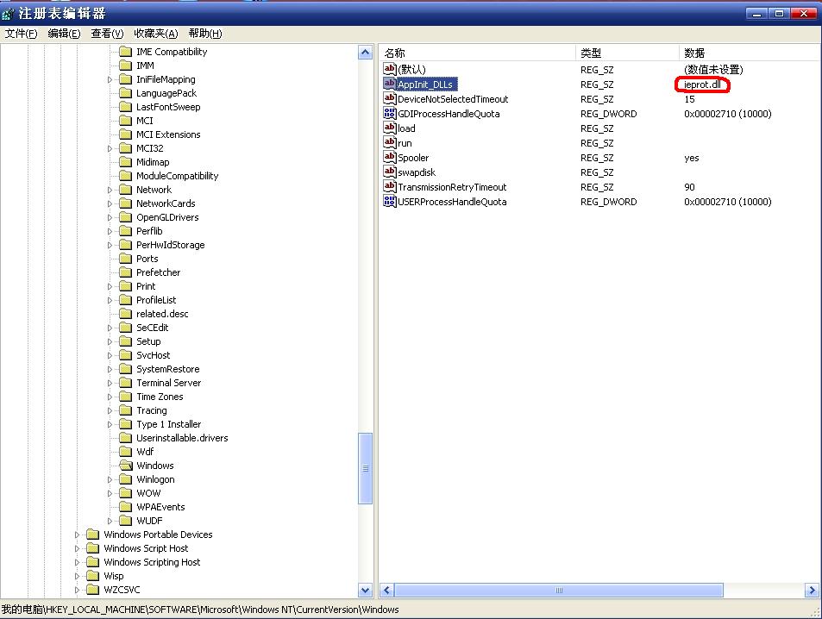The image size is (822, 619).
Task: Expand the Windows Scripting Host key
Action: click(77, 562)
